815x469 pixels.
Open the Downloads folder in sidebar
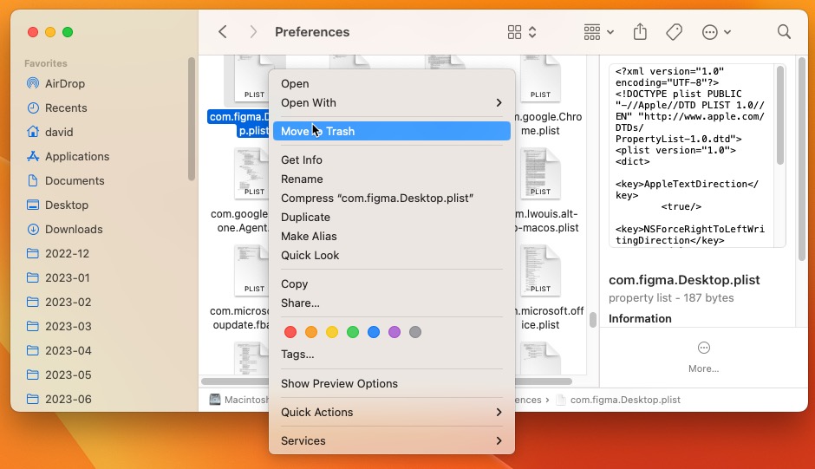(74, 229)
